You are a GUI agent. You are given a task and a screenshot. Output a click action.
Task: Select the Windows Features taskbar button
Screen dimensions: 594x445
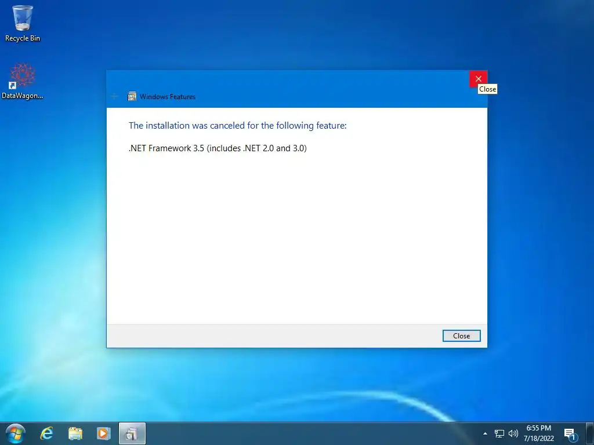132,433
